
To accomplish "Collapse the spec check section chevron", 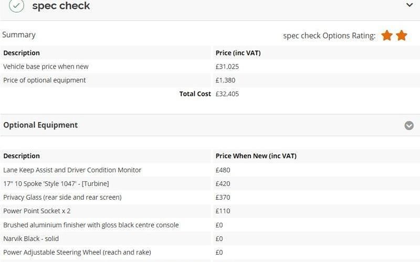I will click(x=409, y=5).
